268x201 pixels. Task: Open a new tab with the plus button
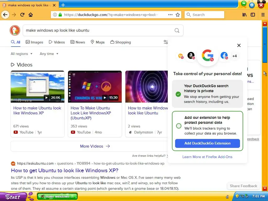pyautogui.click(x=63, y=5)
